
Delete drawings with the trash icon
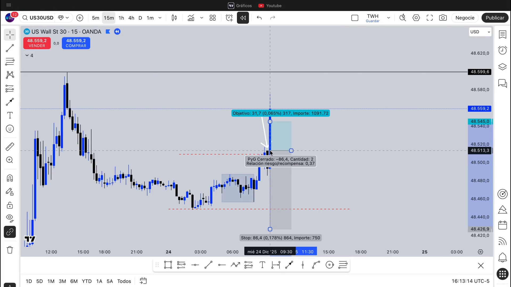point(10,250)
